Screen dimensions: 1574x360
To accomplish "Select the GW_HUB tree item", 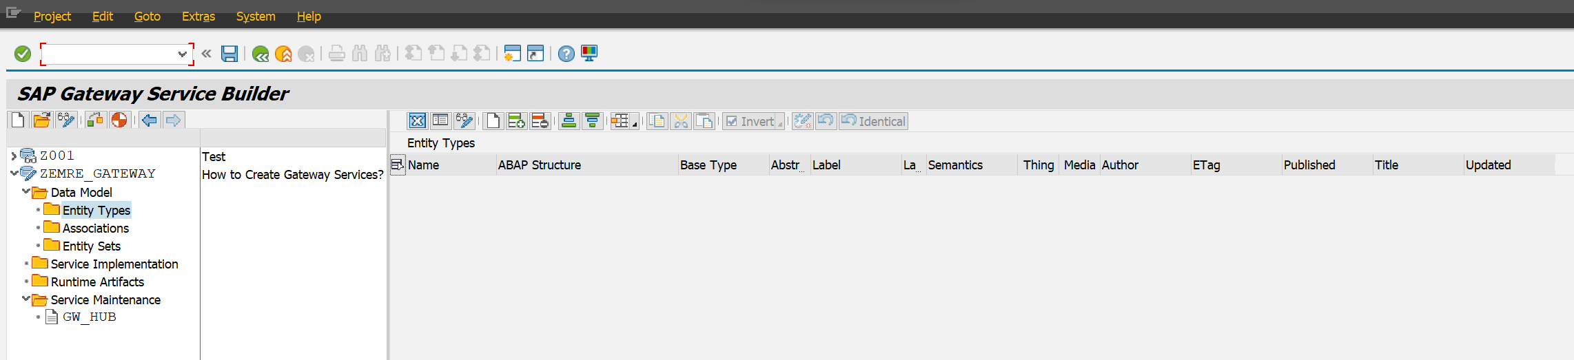I will tap(89, 317).
